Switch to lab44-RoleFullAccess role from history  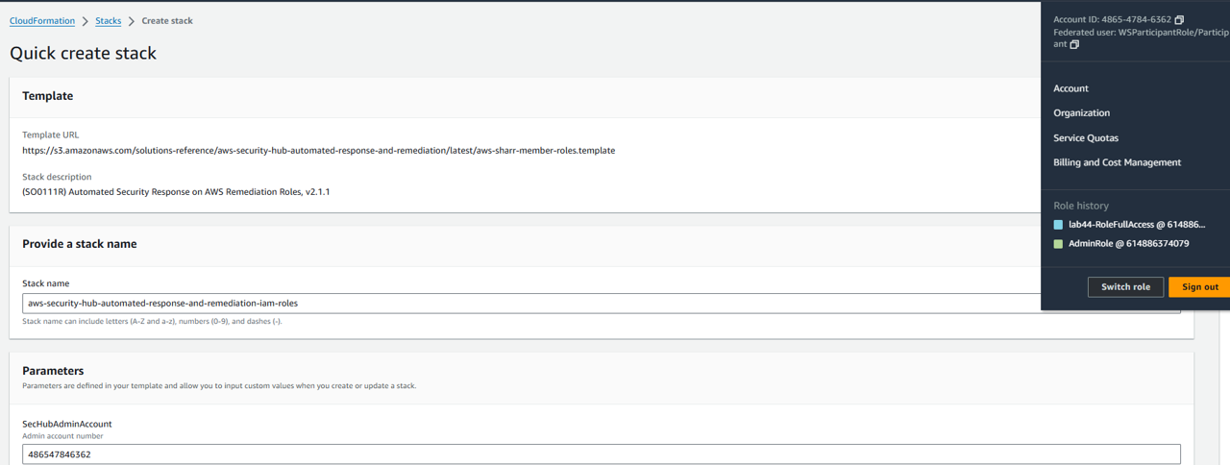click(x=1137, y=225)
